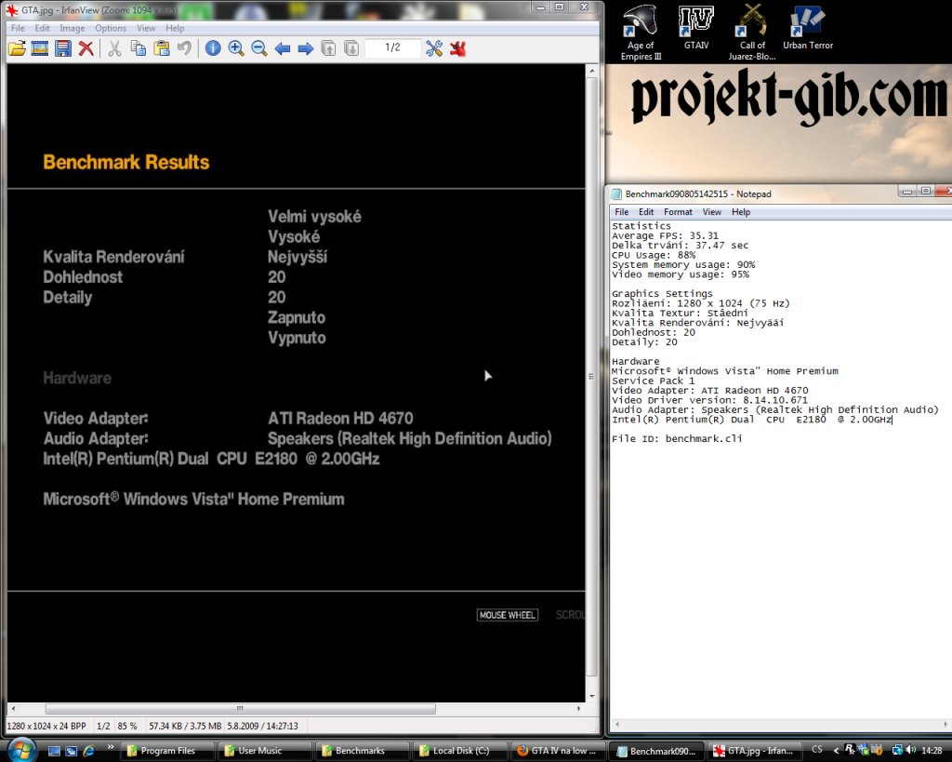Click the Save floppy disk icon
952x762 pixels.
click(x=63, y=48)
